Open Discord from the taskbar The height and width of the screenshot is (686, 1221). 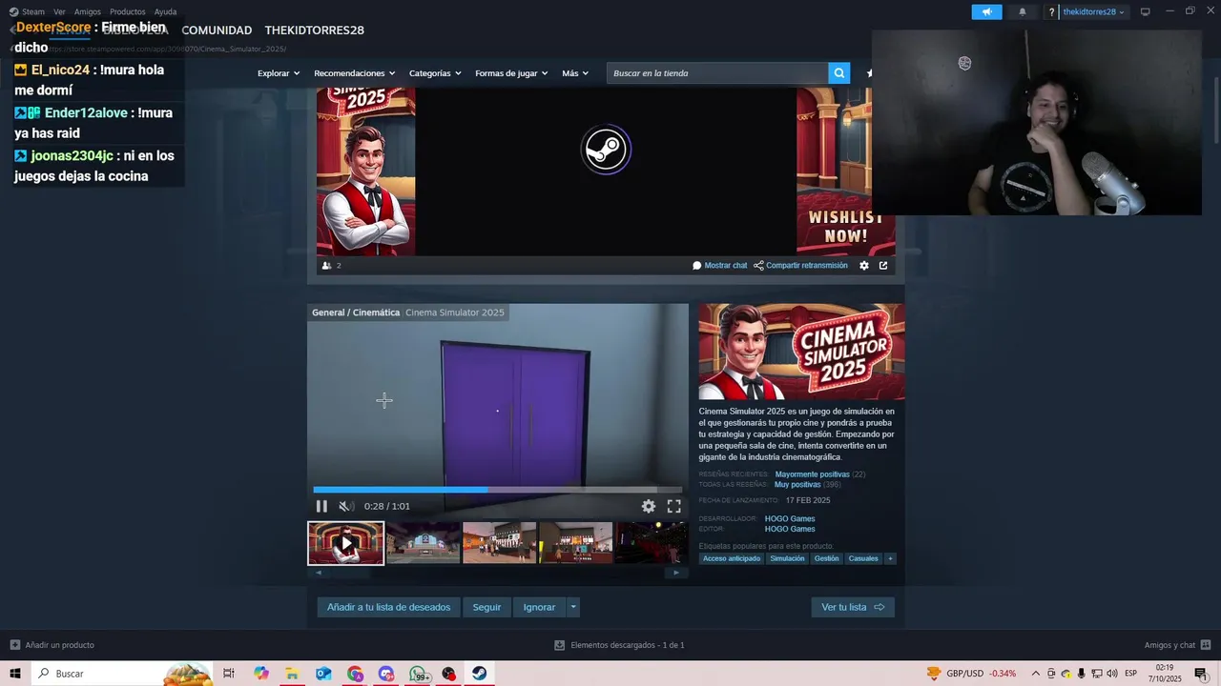coord(386,674)
